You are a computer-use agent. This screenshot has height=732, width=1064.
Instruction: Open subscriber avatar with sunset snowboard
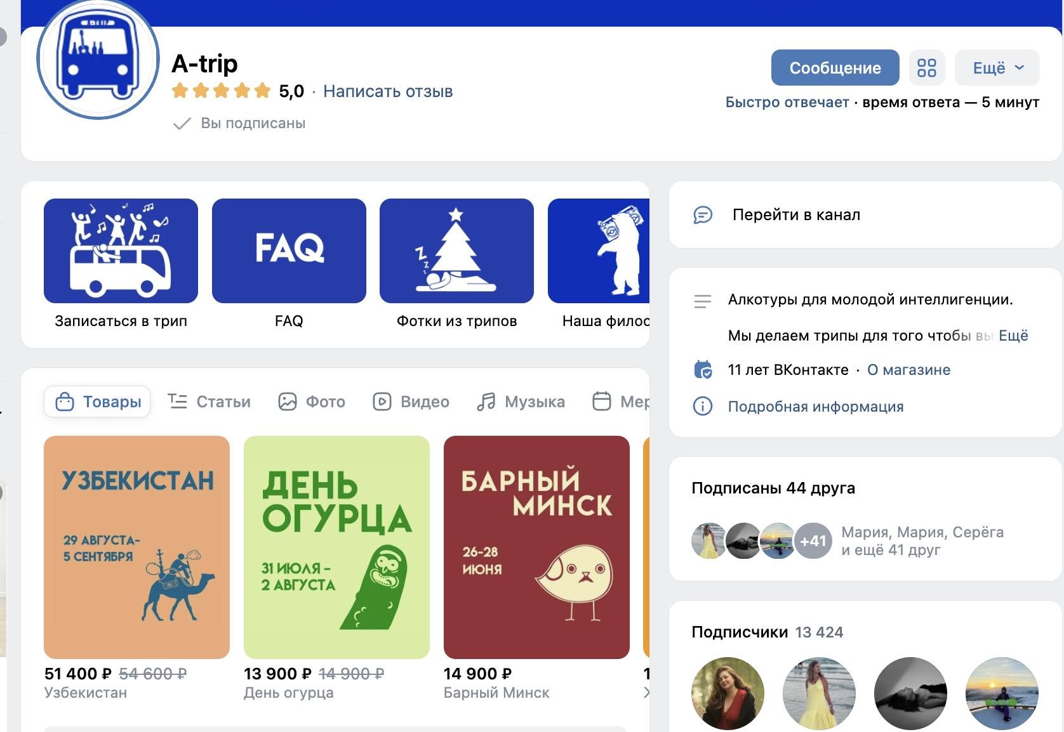pos(1002,693)
